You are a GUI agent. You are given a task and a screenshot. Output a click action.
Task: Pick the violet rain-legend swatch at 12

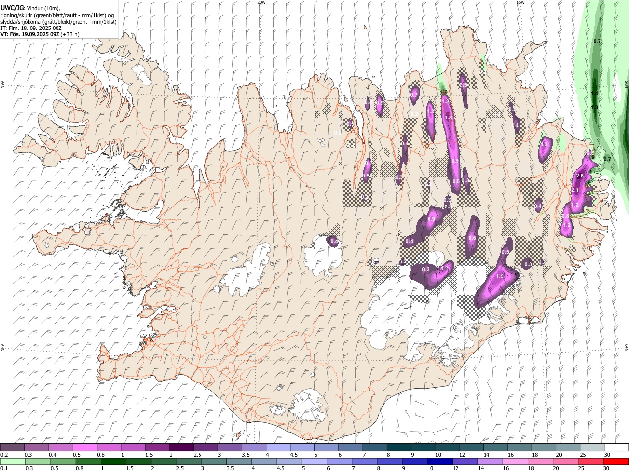click(464, 461)
